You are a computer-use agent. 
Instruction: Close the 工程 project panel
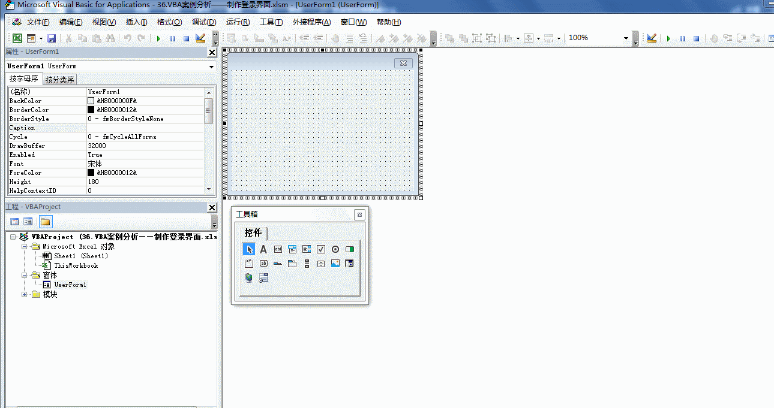click(x=212, y=207)
